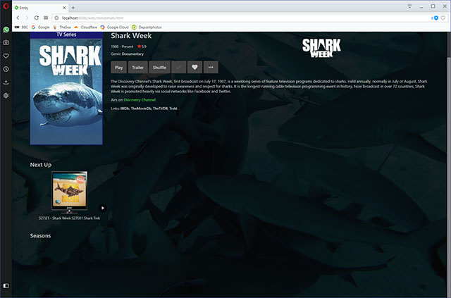Click the S27:E1 Shark Trek episode title
Image resolution: width=451 pixels, height=298 pixels.
pyautogui.click(x=69, y=218)
